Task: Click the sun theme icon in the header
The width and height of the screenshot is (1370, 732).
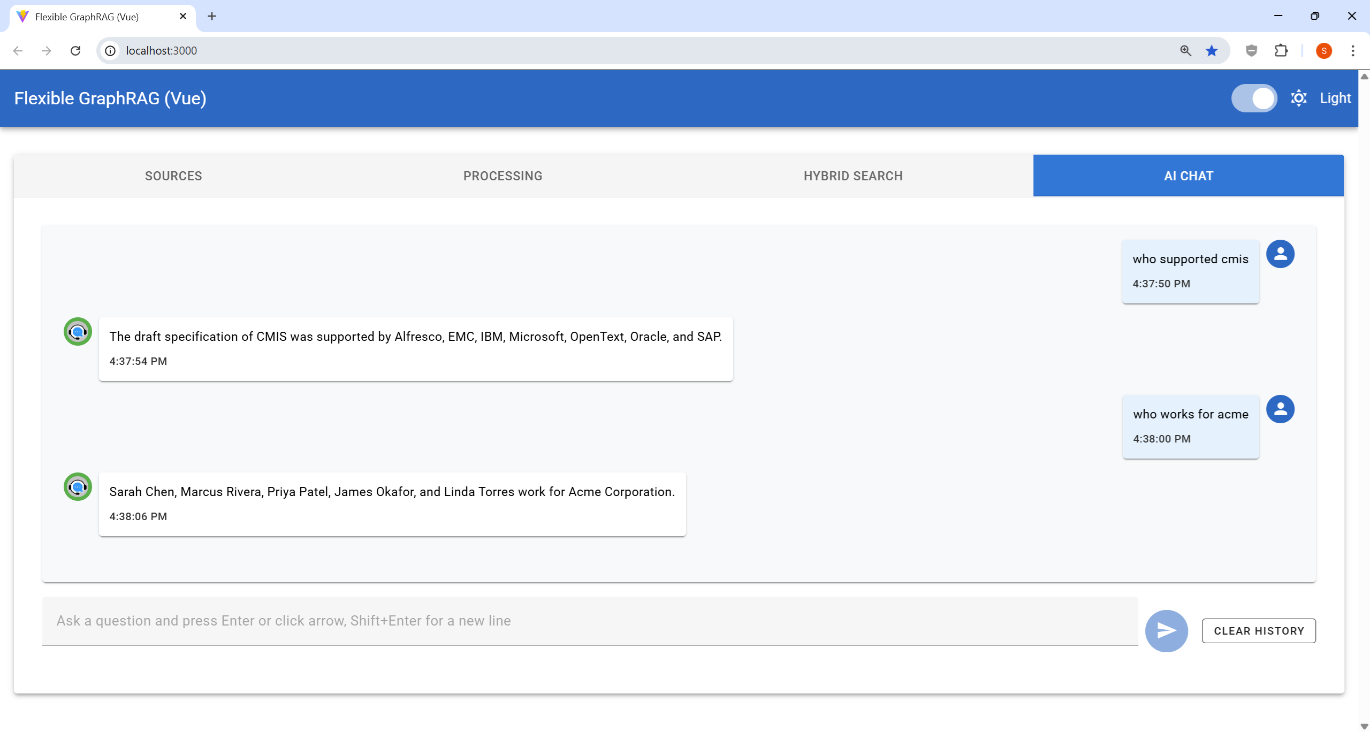Action: 1299,98
